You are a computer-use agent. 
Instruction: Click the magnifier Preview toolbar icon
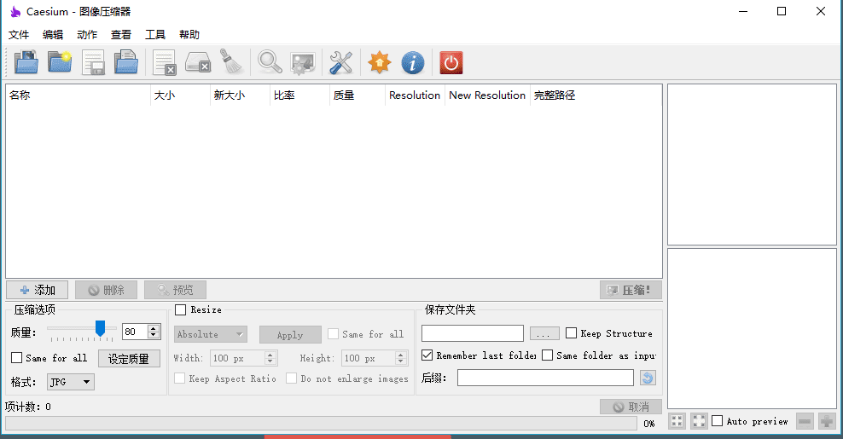(x=270, y=62)
